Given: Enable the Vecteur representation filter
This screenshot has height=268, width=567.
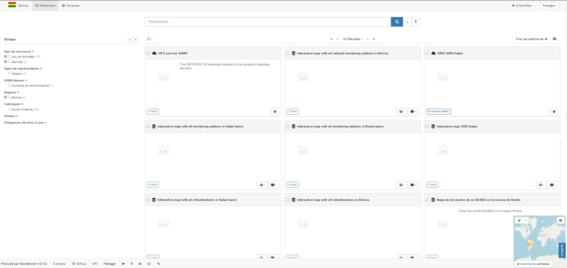Looking at the screenshot, I should (x=9, y=73).
